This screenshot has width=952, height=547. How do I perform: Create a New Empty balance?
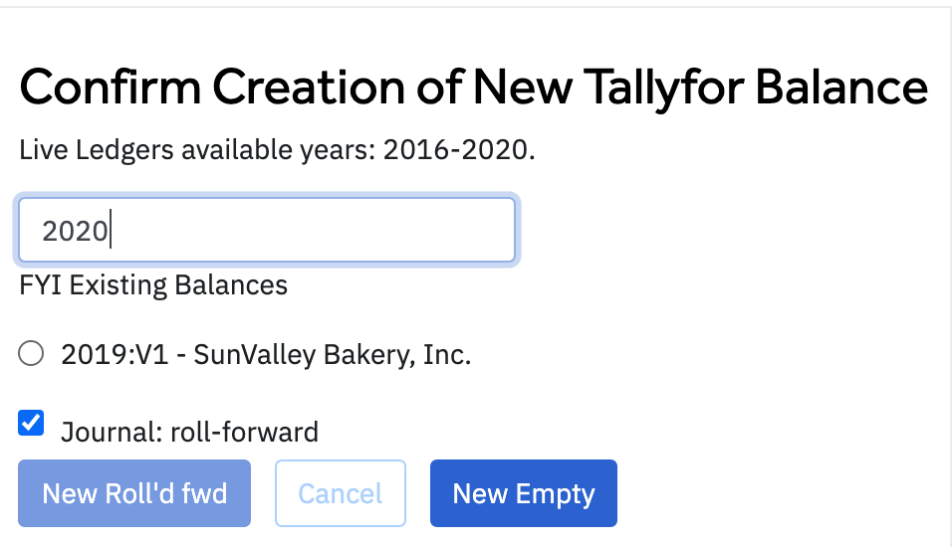(x=523, y=493)
